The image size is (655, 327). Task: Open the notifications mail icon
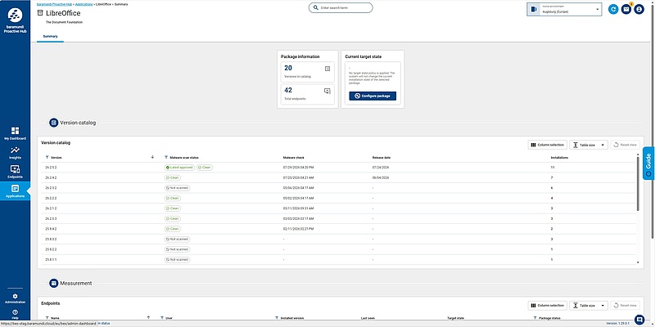click(x=626, y=9)
